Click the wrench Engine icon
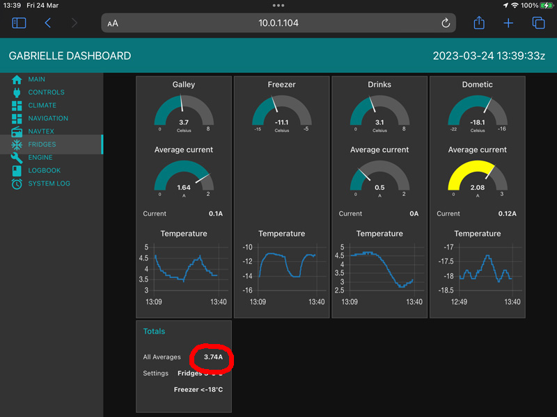Screen dimensions: 557x417 (17, 158)
